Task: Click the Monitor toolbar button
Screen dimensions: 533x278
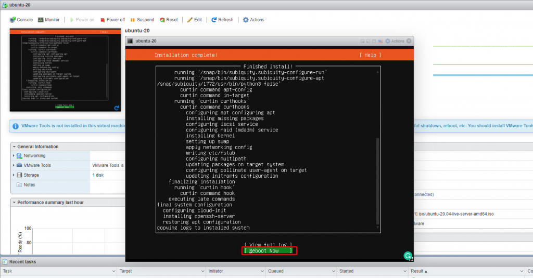Action: tap(48, 20)
